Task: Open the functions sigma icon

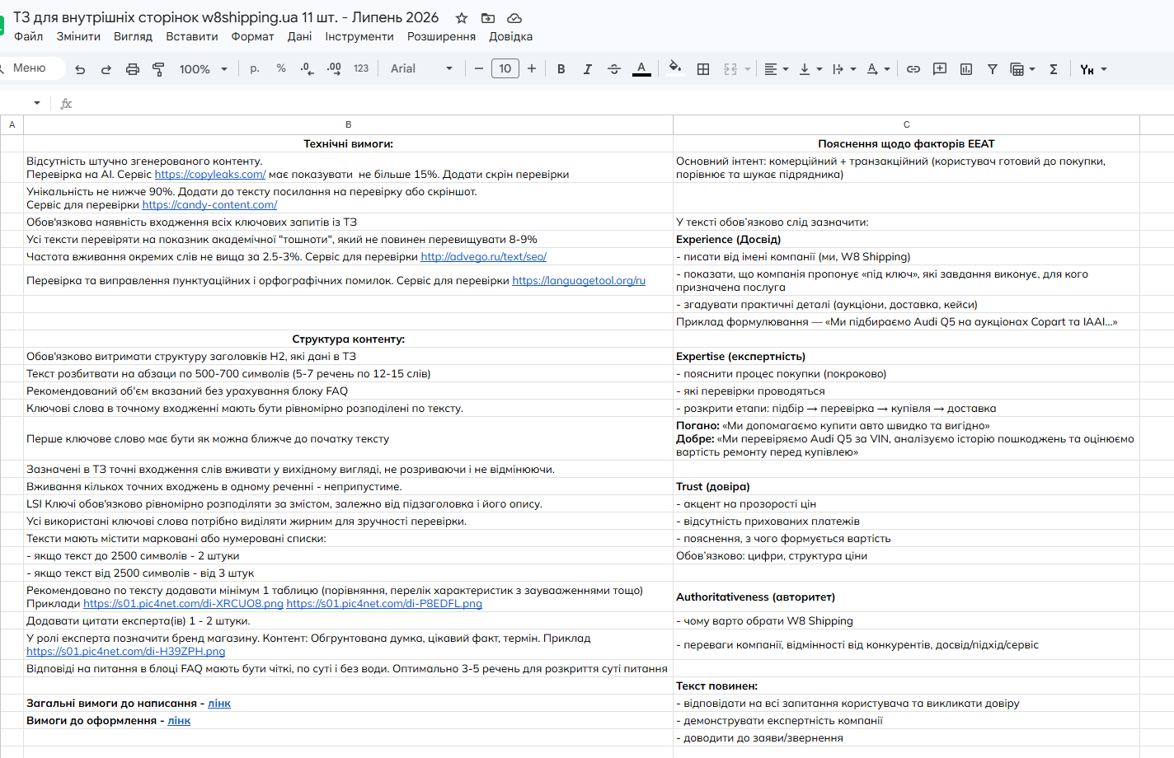Action: (x=1054, y=69)
